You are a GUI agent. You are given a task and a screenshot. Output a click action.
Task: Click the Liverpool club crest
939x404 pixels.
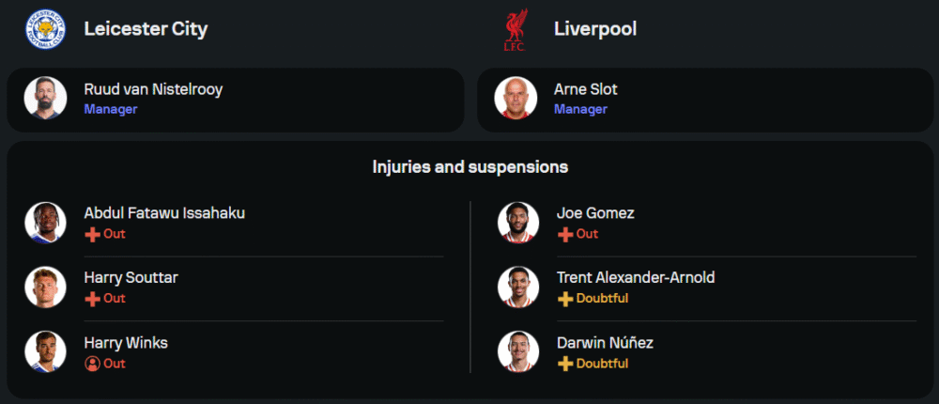pos(515,30)
